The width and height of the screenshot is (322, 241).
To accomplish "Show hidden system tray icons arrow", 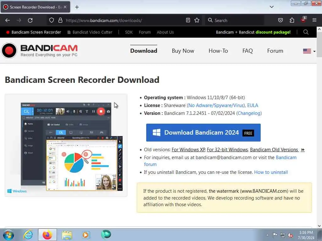I will (x=267, y=235).
